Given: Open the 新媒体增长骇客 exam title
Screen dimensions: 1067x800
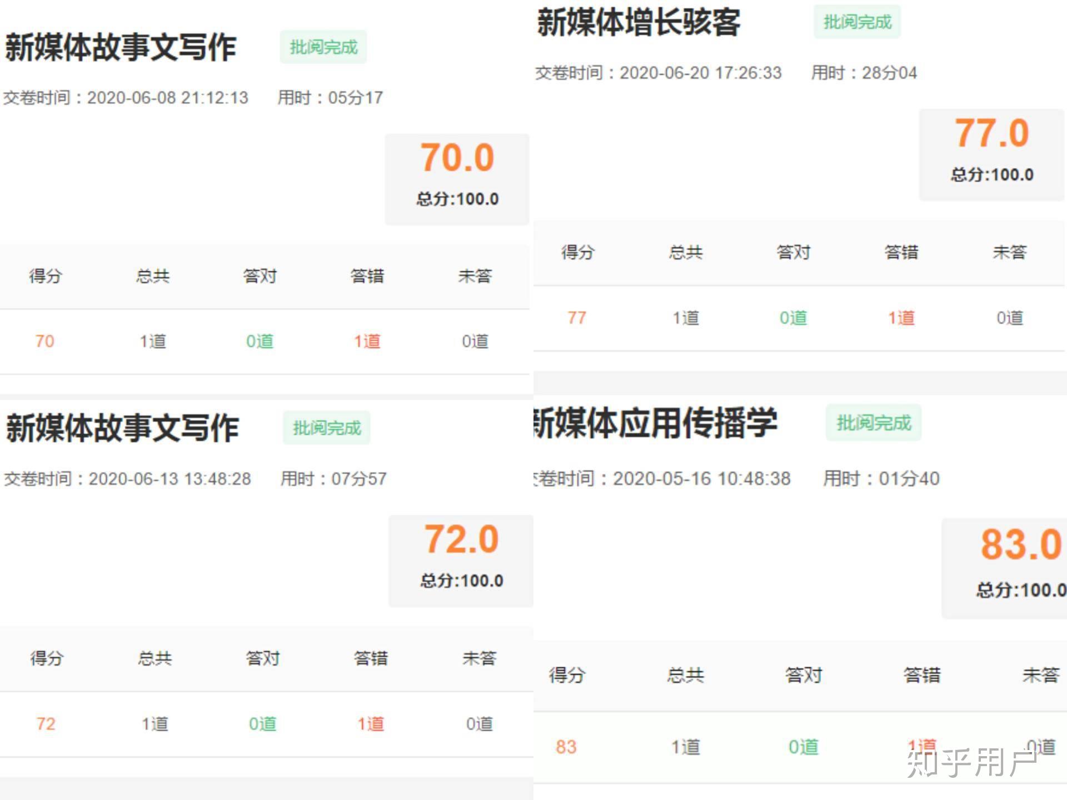Looking at the screenshot, I should 639,23.
